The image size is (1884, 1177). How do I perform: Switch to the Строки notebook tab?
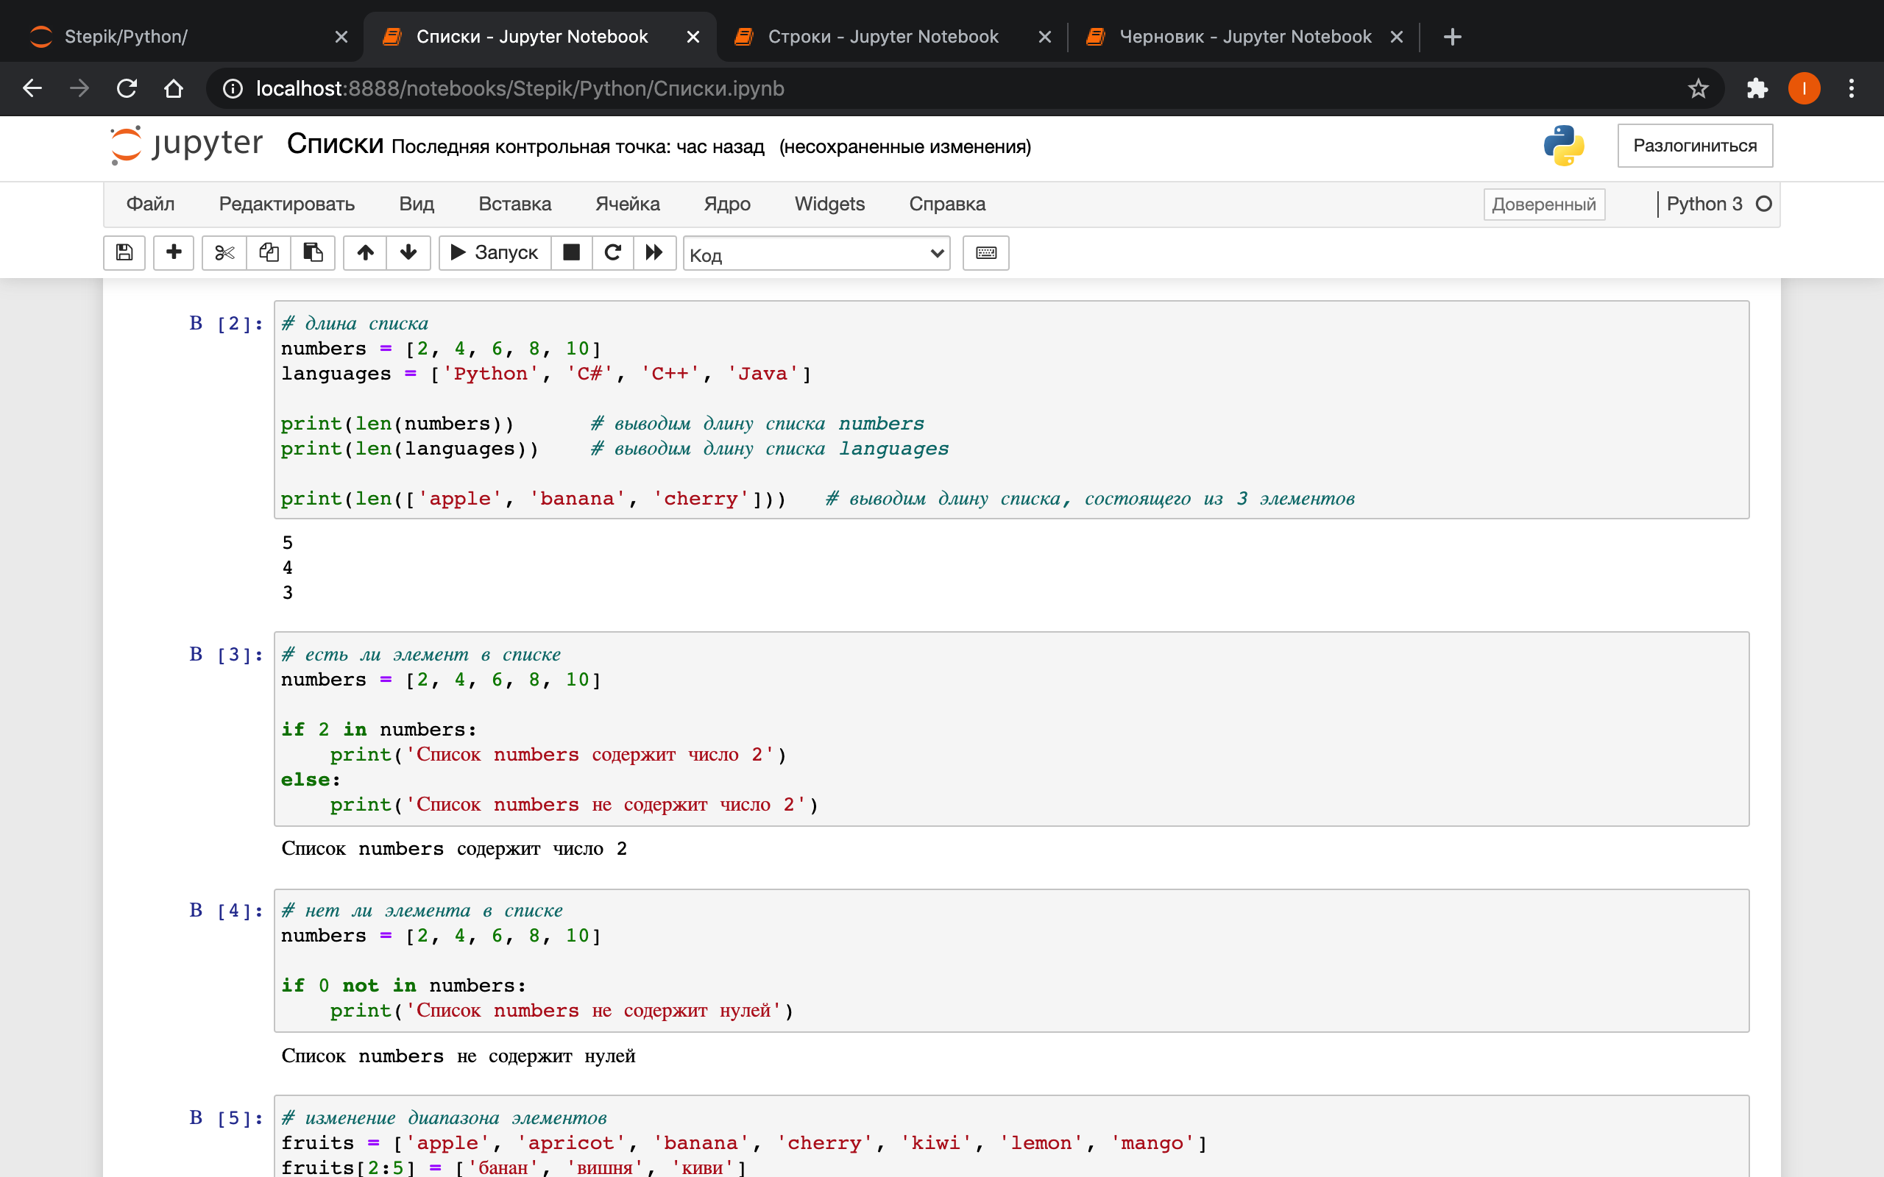pos(882,37)
